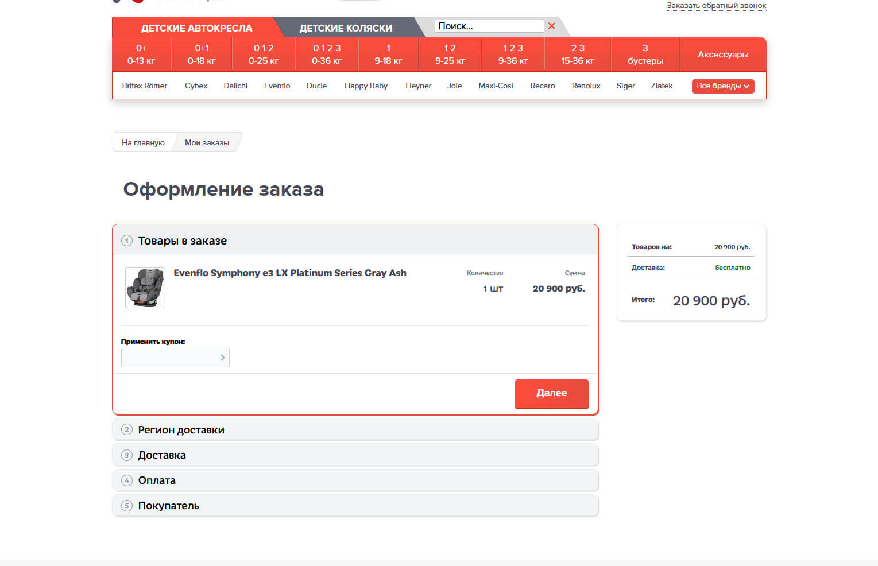This screenshot has width=878, height=566.
Task: Switch to the 'Детские коляски' tab
Action: [346, 28]
